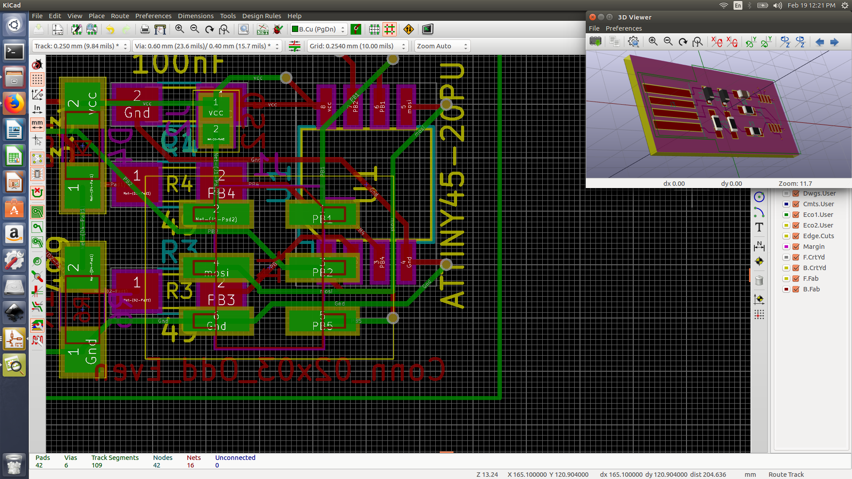
Task: Open Find footprint or text tool
Action: 244,29
